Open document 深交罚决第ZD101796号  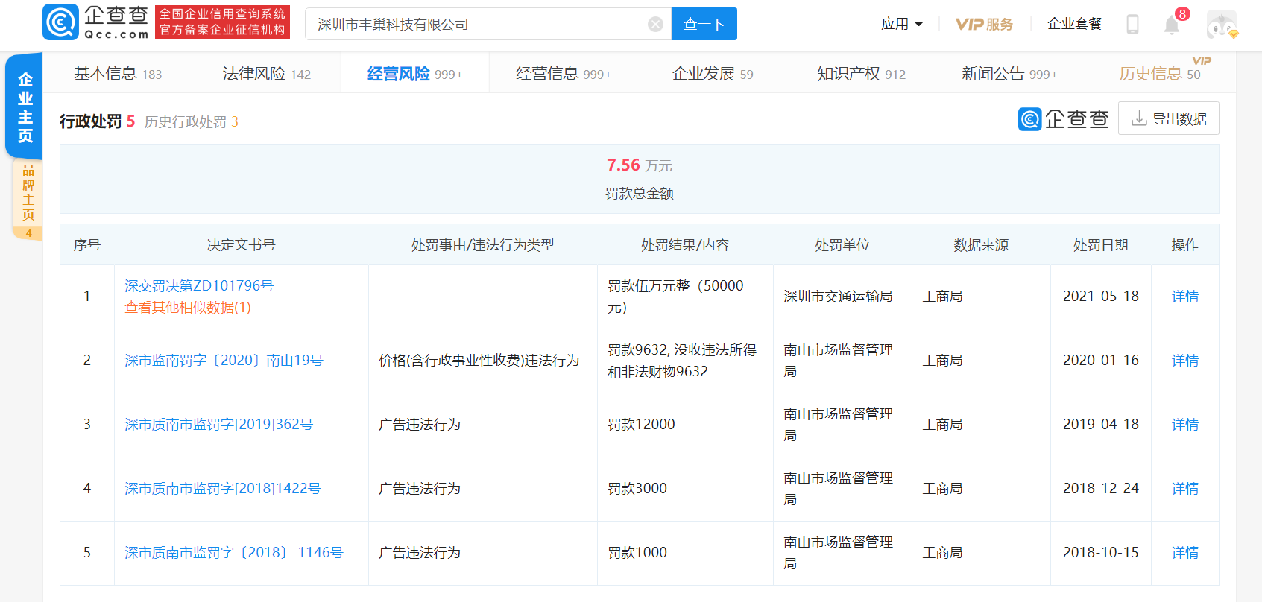coord(199,286)
